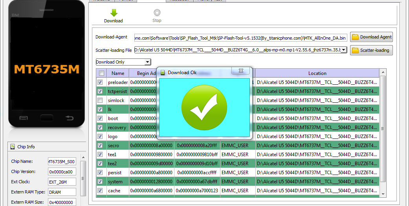Click partition table scrollbar down arrow

pyautogui.click(x=383, y=194)
